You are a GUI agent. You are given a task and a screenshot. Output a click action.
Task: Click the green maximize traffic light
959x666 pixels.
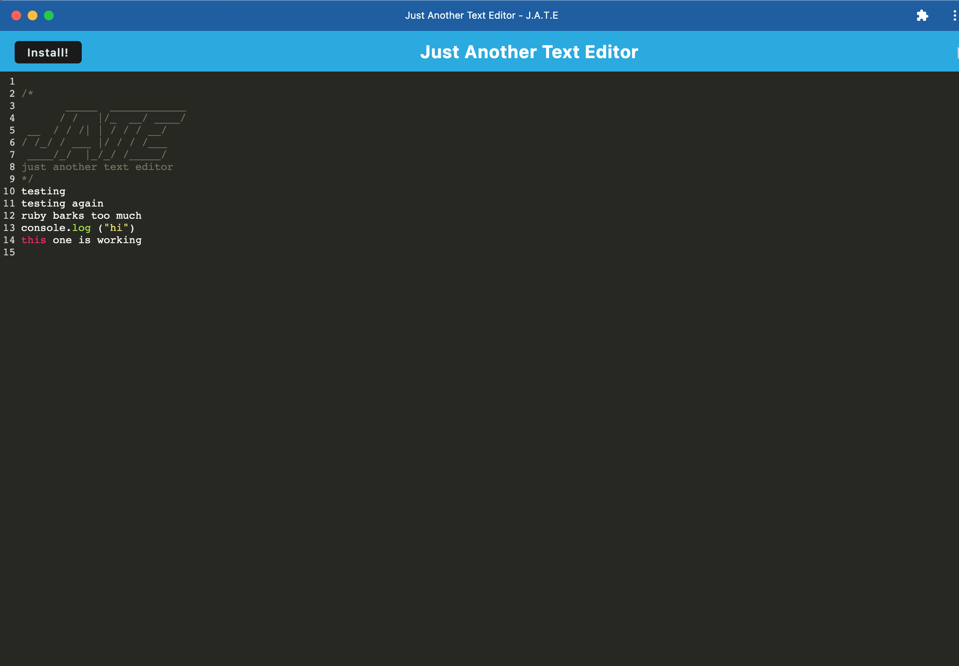(x=48, y=15)
